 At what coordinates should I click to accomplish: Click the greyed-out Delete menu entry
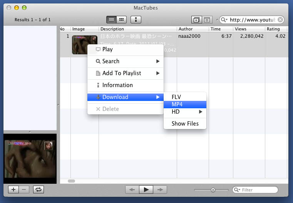click(x=126, y=109)
